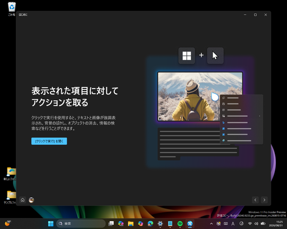
Task: Expand the hidden system tray icons chevron
Action: click(x=211, y=224)
